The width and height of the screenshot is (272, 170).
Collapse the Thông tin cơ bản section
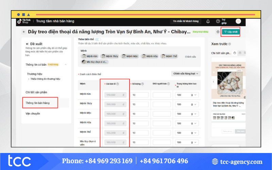66,65
